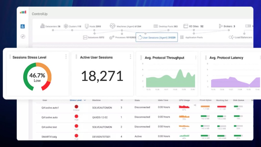The width and height of the screenshot is (261, 147).
Task: Open the User Sessions (Agent) 31039 tab
Action: tap(157, 37)
